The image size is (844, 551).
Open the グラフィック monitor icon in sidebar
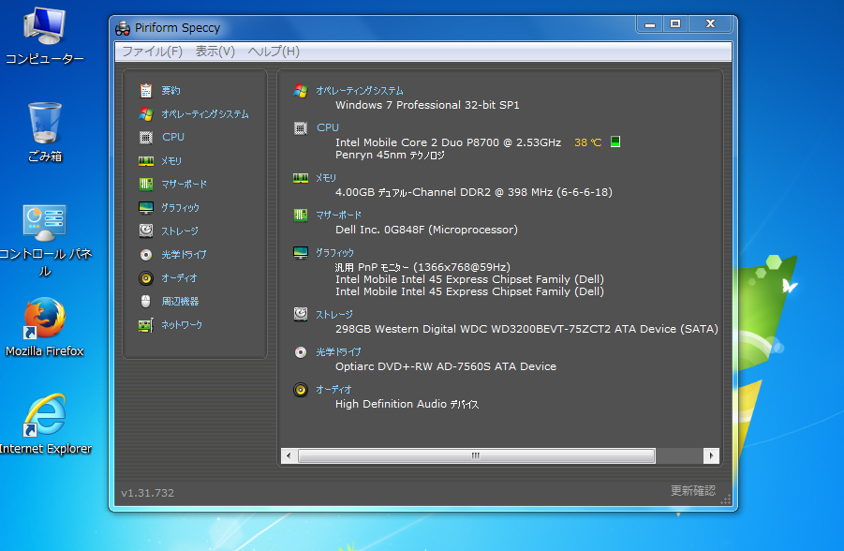coord(146,207)
